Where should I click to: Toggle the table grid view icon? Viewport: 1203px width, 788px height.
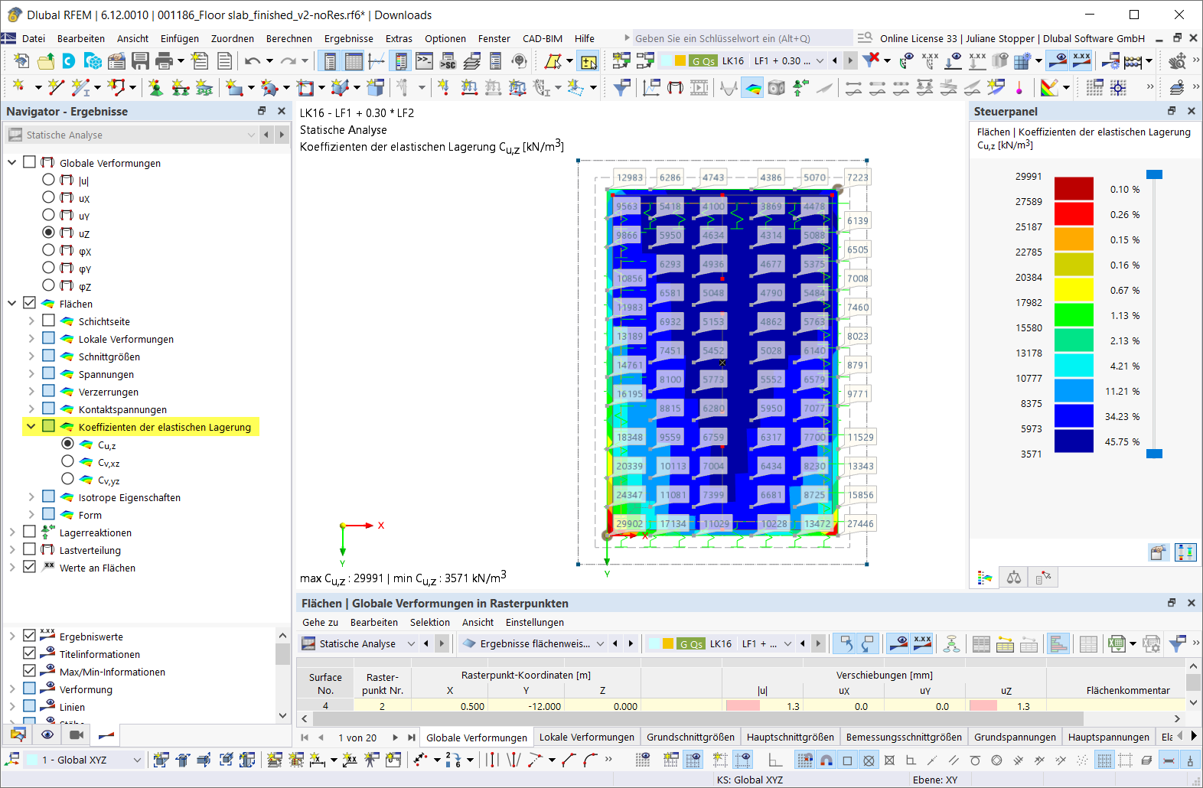point(354,61)
